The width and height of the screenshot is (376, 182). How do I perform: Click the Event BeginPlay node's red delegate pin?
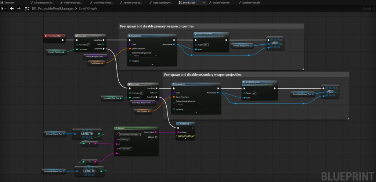tap(63, 36)
